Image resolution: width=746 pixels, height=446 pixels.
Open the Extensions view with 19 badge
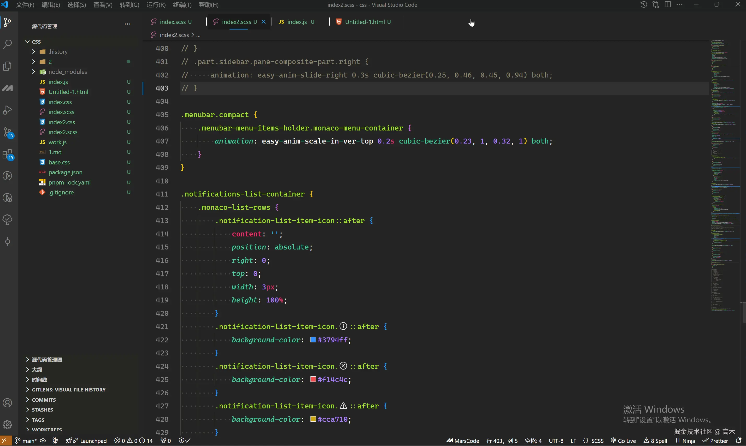coord(8,154)
